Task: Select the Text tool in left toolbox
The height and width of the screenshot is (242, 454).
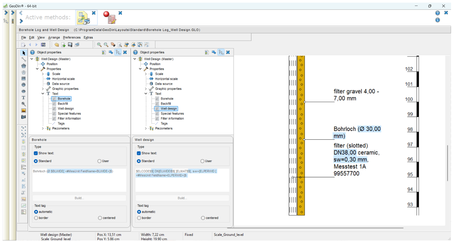Action: (x=24, y=98)
